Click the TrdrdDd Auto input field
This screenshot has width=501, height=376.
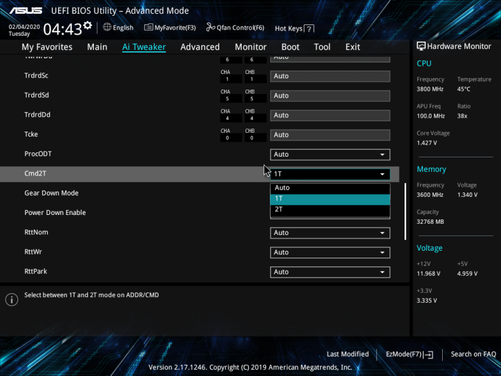coord(330,115)
